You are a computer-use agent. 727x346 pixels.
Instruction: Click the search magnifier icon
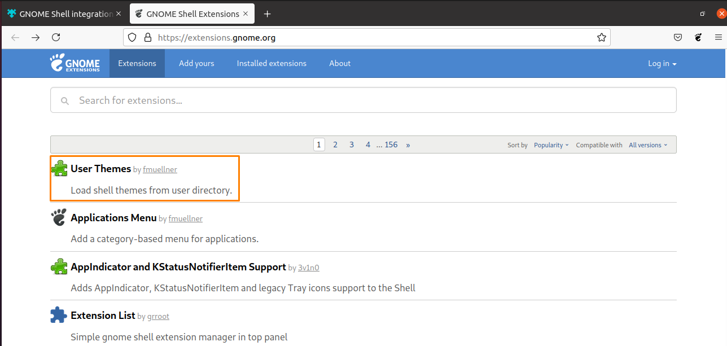(65, 101)
